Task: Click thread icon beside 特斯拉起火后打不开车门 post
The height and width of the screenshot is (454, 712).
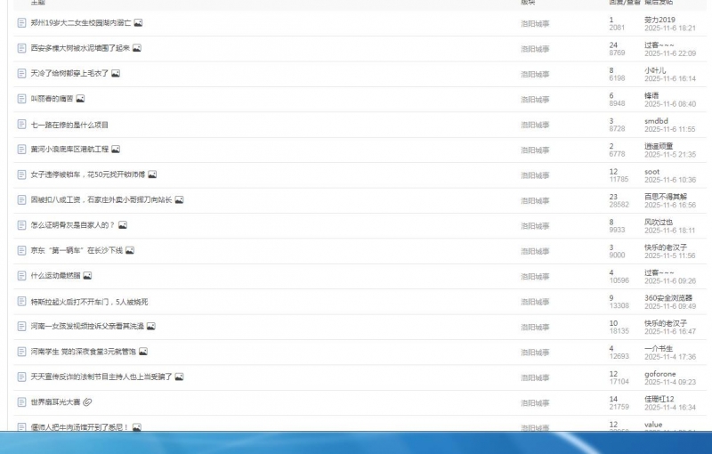Action: pyautogui.click(x=22, y=302)
